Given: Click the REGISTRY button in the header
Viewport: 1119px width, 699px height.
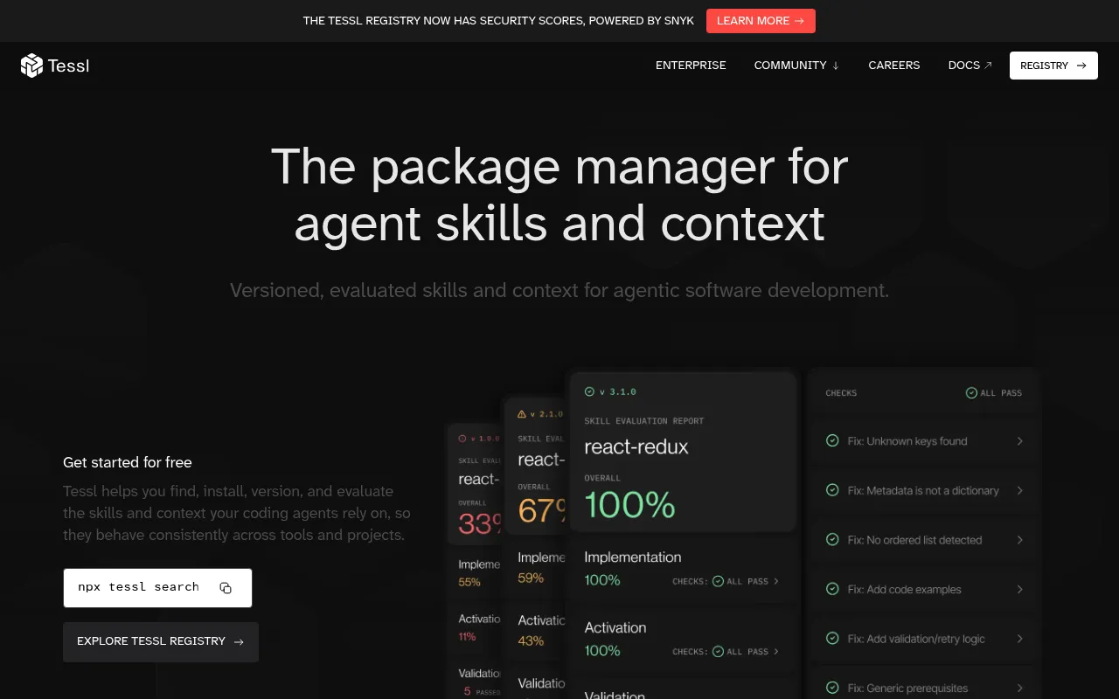Looking at the screenshot, I should (x=1053, y=66).
